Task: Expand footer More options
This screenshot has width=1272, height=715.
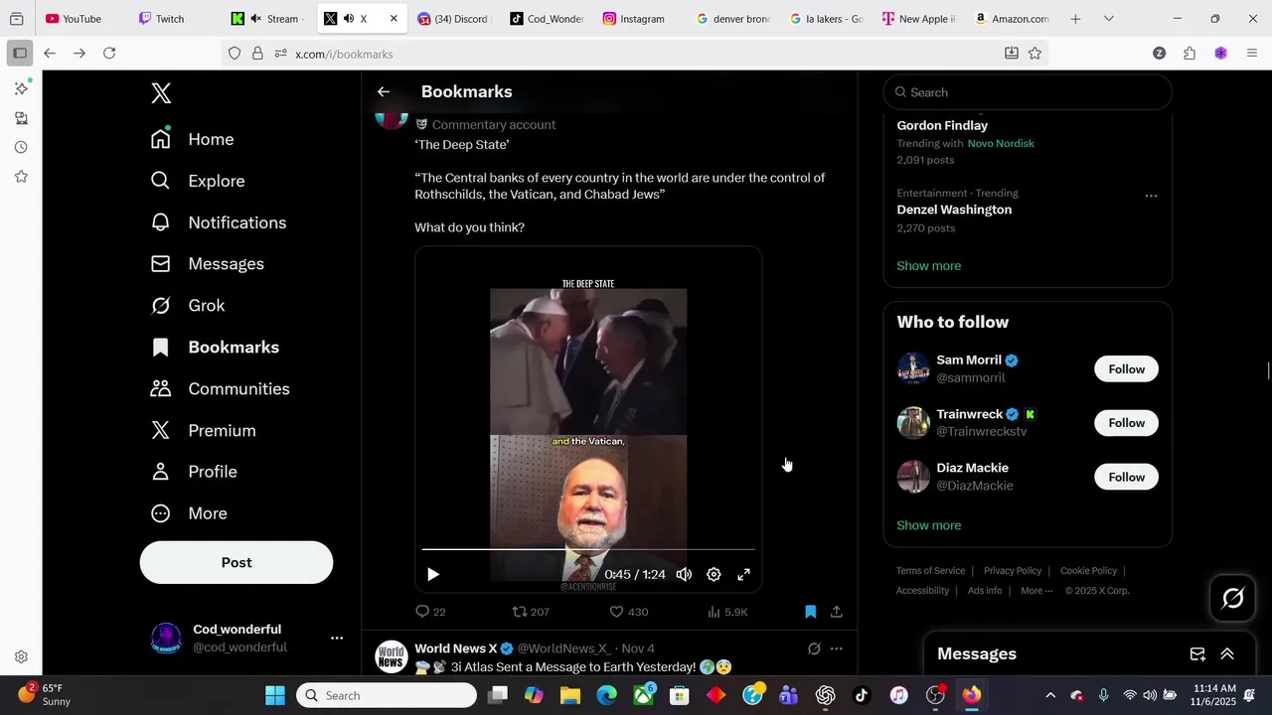Action: point(1036,591)
